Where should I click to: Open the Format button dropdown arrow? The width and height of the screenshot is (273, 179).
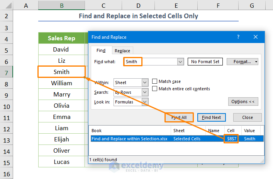click(x=256, y=62)
